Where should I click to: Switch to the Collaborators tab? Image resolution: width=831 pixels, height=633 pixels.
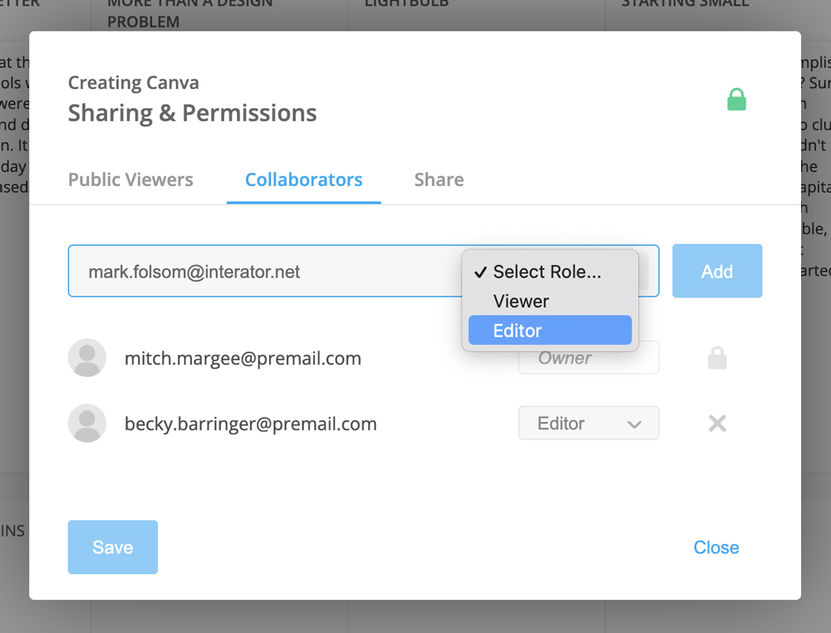tap(303, 179)
